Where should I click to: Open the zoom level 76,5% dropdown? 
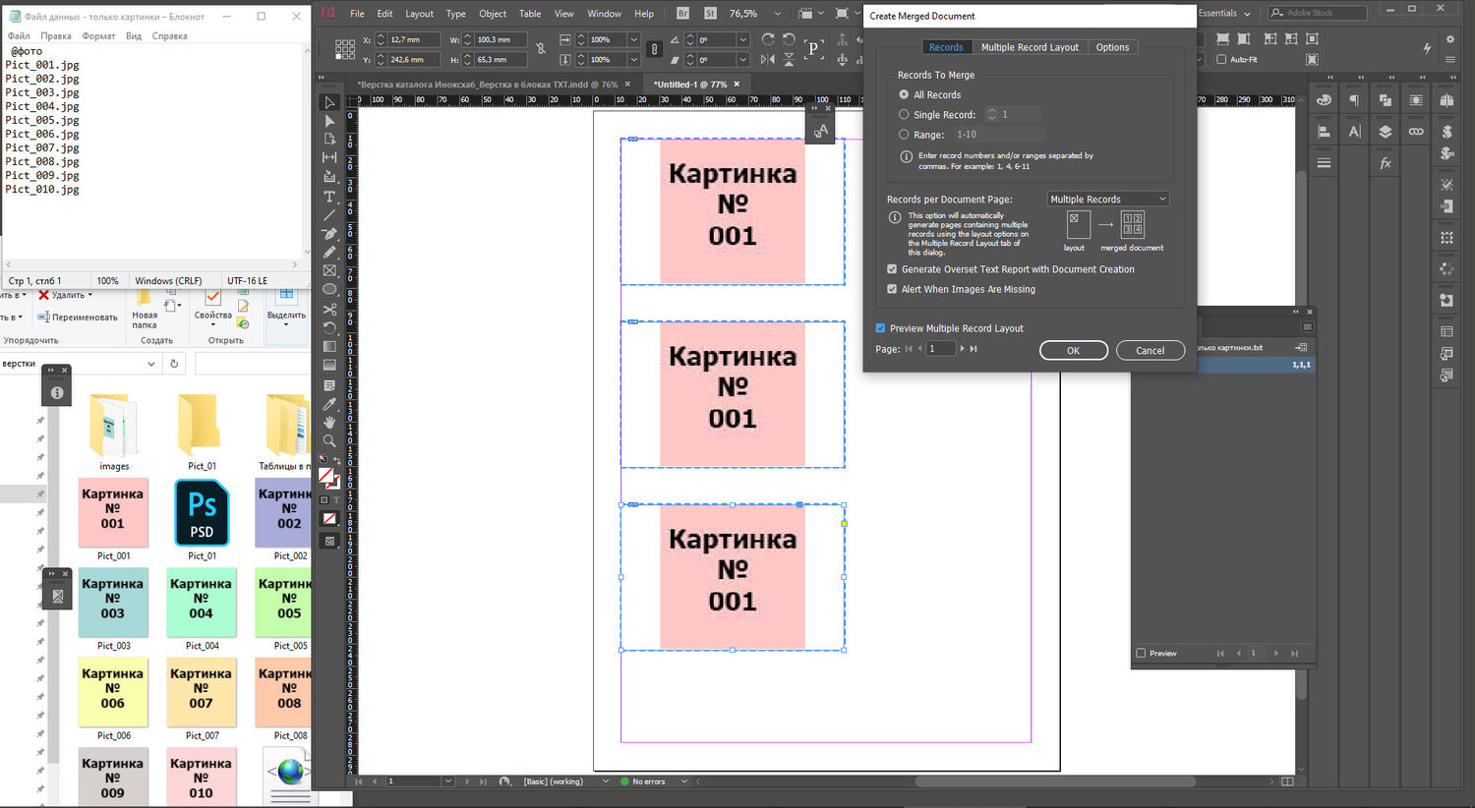(778, 14)
